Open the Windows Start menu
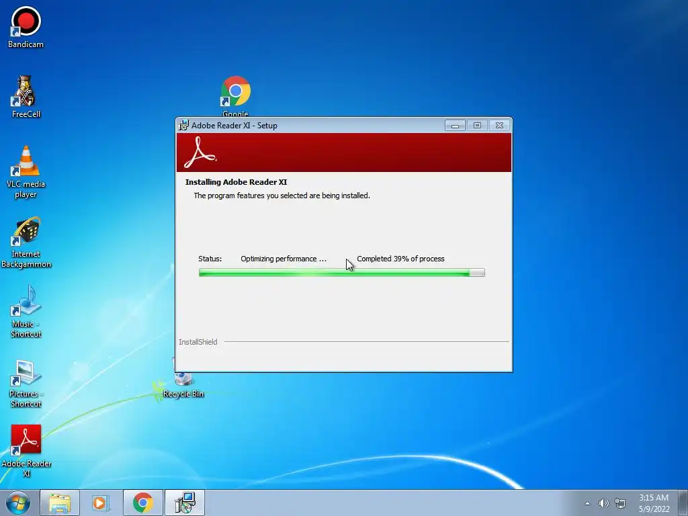688x516 pixels. point(18,503)
